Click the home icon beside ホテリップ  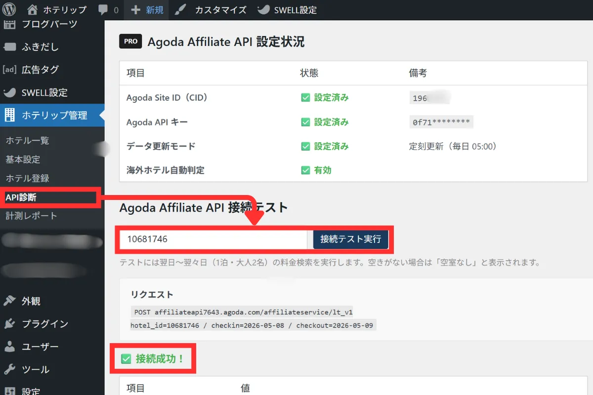(x=32, y=9)
